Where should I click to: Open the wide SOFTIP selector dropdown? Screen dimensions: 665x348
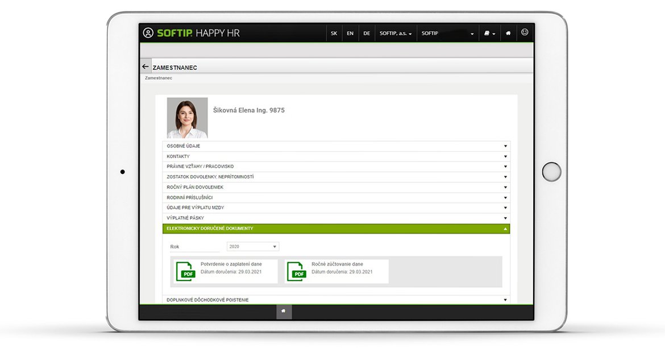447,33
